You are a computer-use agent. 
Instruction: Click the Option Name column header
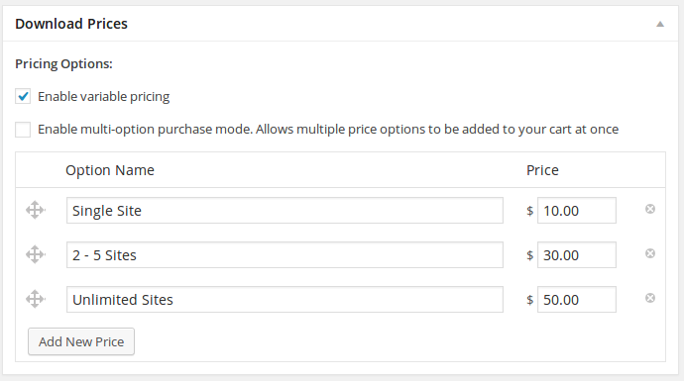pyautogui.click(x=110, y=170)
